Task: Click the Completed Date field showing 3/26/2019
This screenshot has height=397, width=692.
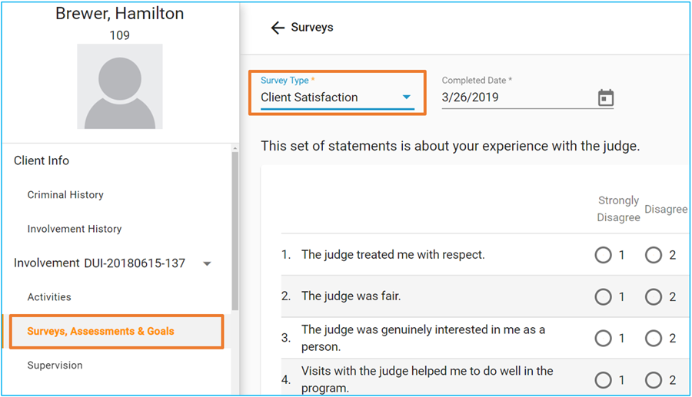Action: (x=527, y=98)
